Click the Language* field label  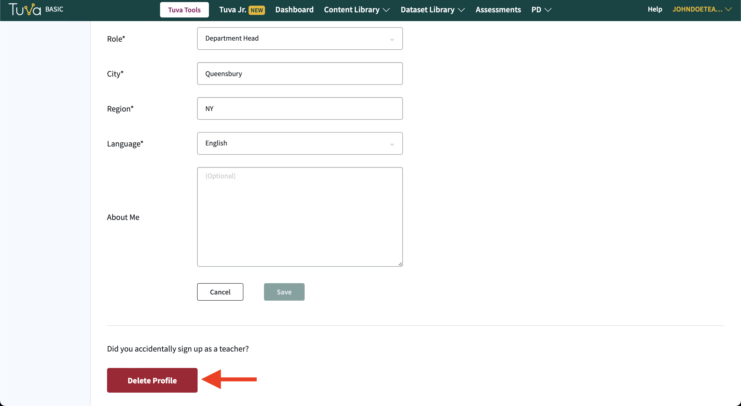tap(125, 144)
